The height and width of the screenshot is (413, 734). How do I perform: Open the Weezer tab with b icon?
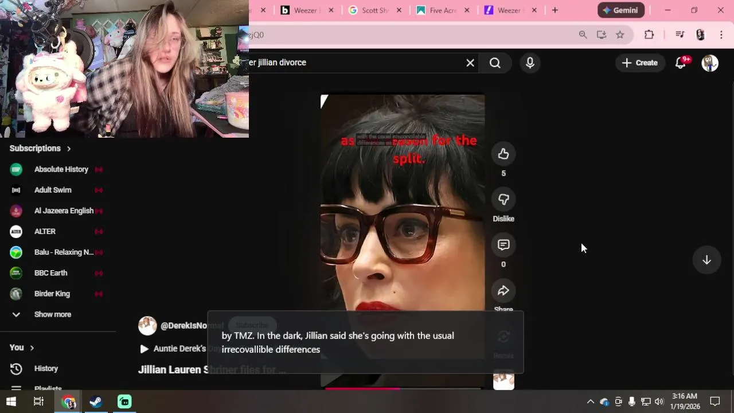(307, 10)
